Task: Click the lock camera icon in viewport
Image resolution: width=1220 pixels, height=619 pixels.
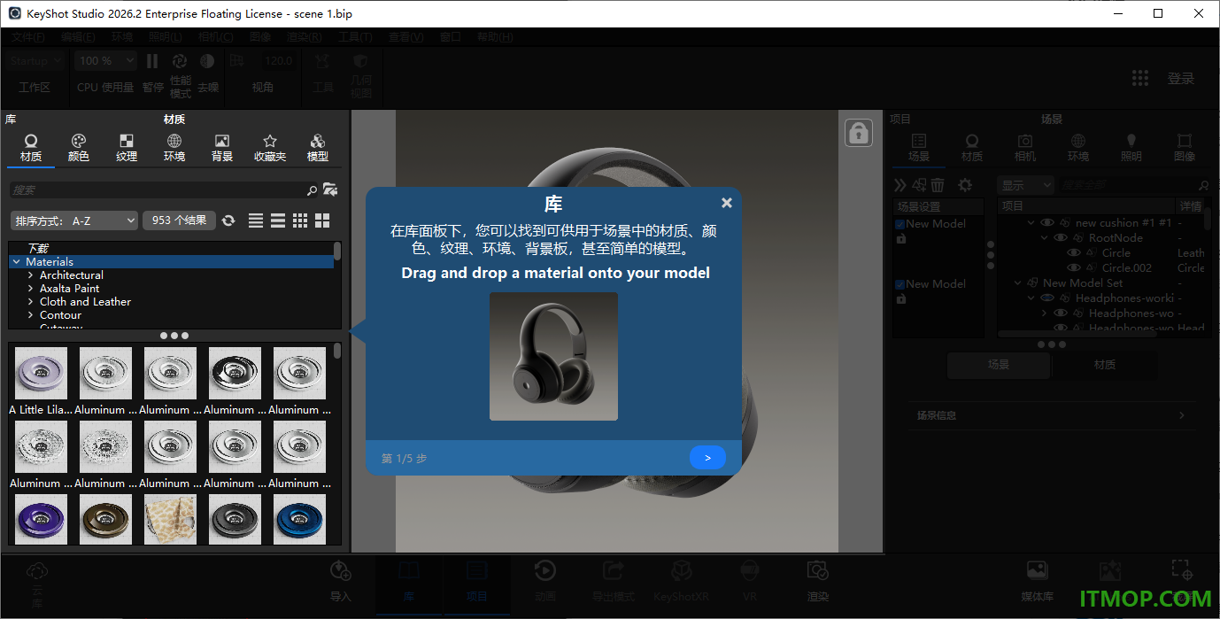Action: pyautogui.click(x=859, y=133)
